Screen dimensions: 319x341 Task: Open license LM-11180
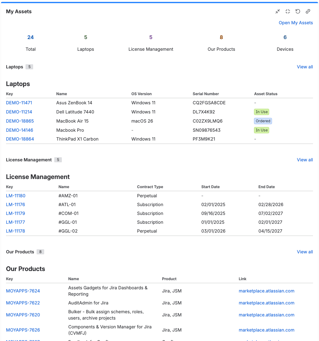(16, 196)
